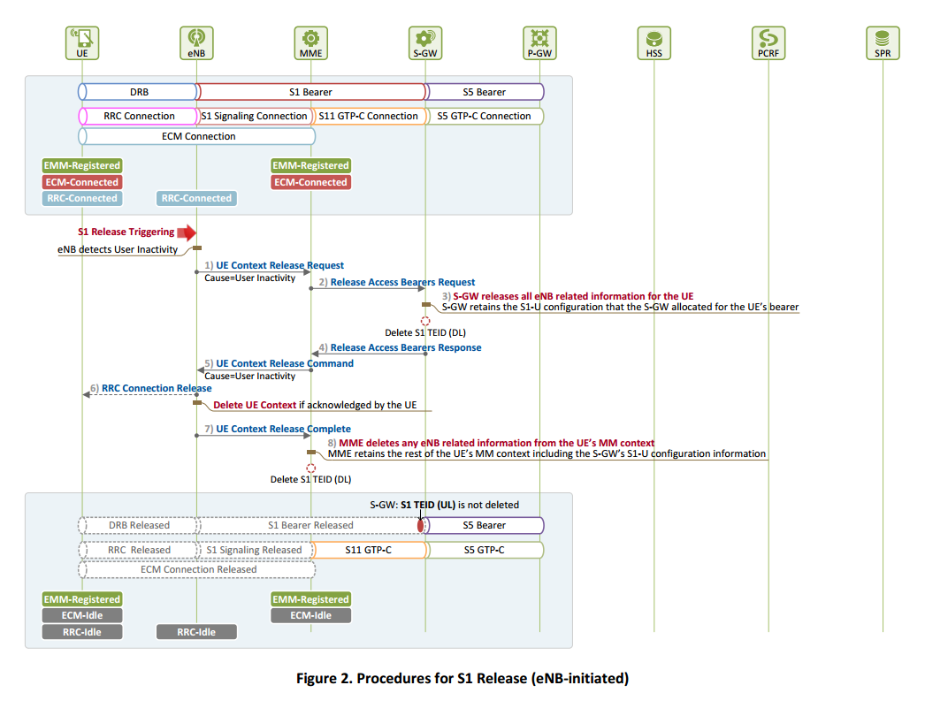This screenshot has width=925, height=708.
Task: Toggle the ECM-Connected badge under MME
Action: [310, 182]
